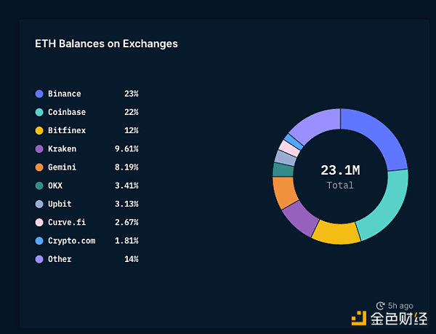
Task: Select the OKX legend label
Action: click(55, 186)
